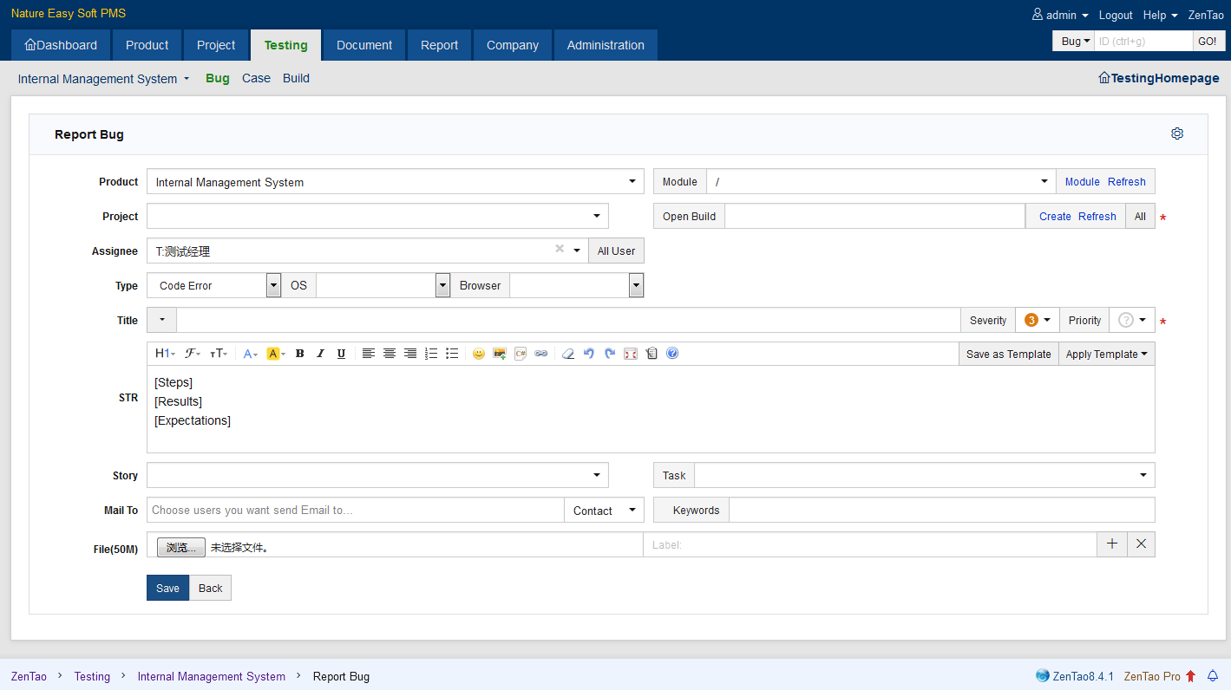
Task: Toggle the editor fullscreen mode icon
Action: pos(631,354)
